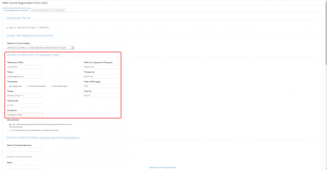Switch to the For Official Use tab
The image size is (327, 170).
58,11
